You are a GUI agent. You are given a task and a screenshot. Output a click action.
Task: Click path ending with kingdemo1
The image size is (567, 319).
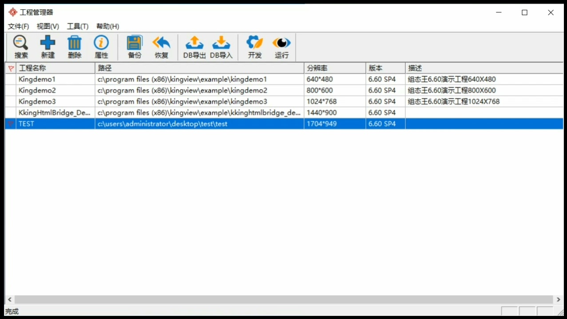[182, 80]
